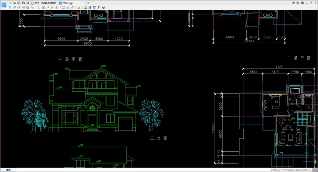Select the Polyline drawing tool

click(x=48, y=8)
